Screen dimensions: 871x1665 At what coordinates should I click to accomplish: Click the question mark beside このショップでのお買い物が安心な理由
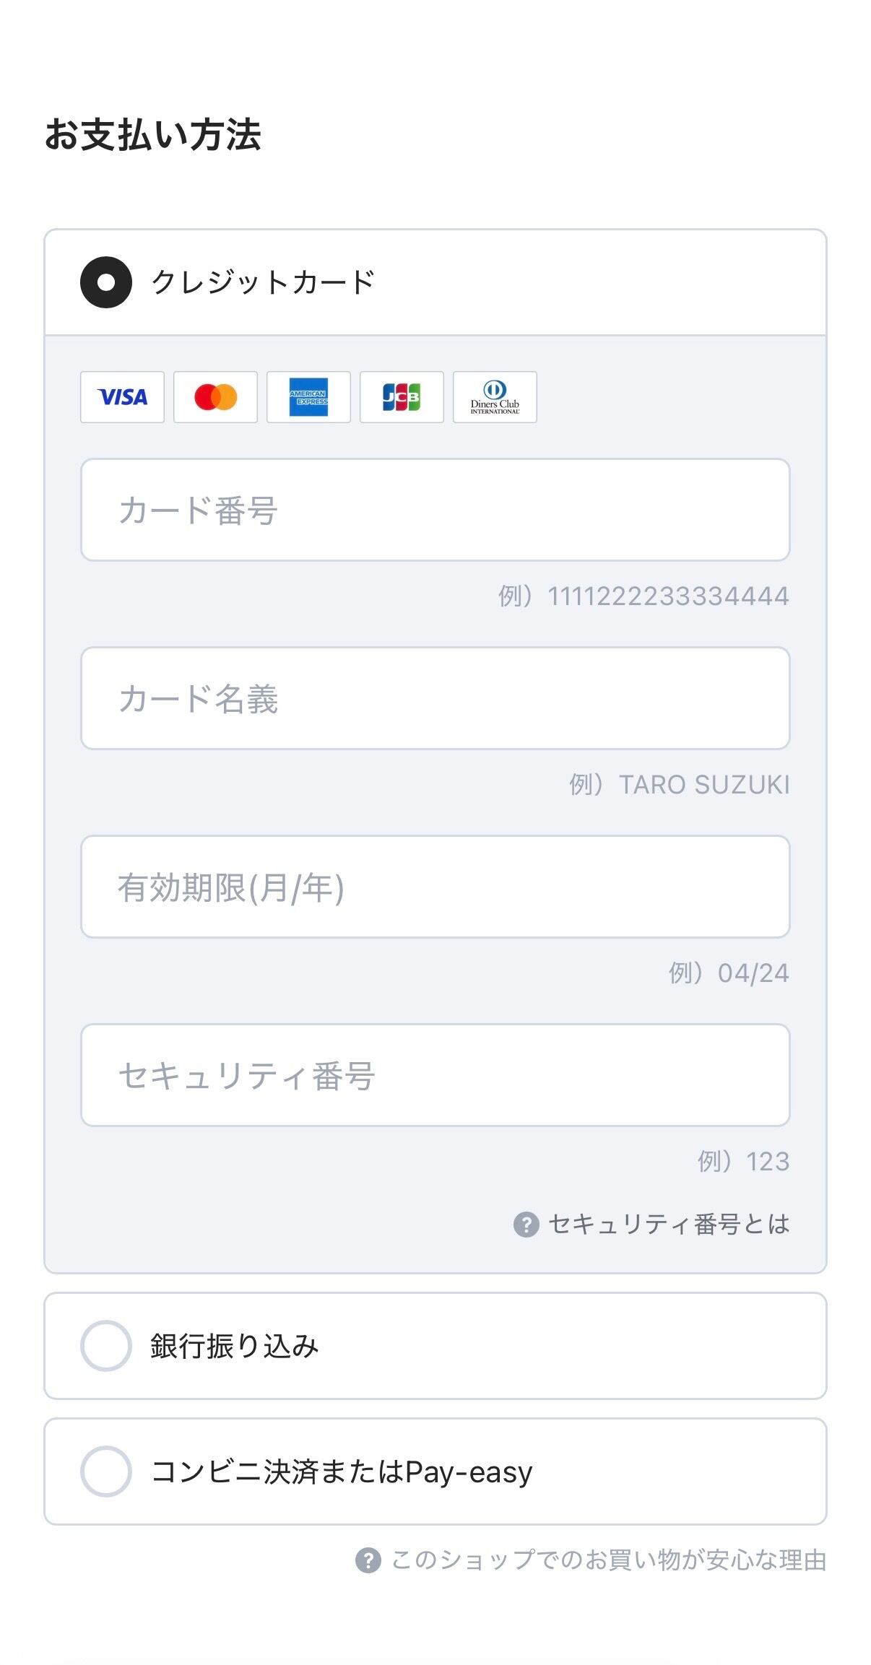(x=368, y=1560)
